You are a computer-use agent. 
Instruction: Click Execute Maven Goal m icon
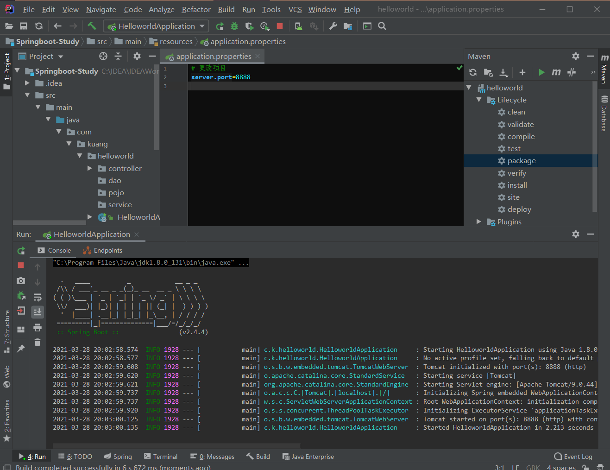coord(556,72)
